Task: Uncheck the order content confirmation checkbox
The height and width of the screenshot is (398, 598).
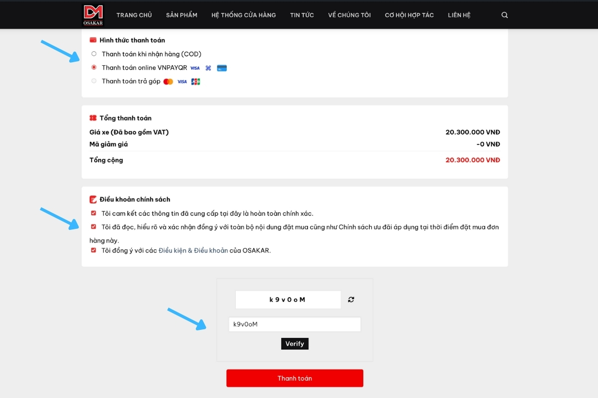Action: (94, 226)
